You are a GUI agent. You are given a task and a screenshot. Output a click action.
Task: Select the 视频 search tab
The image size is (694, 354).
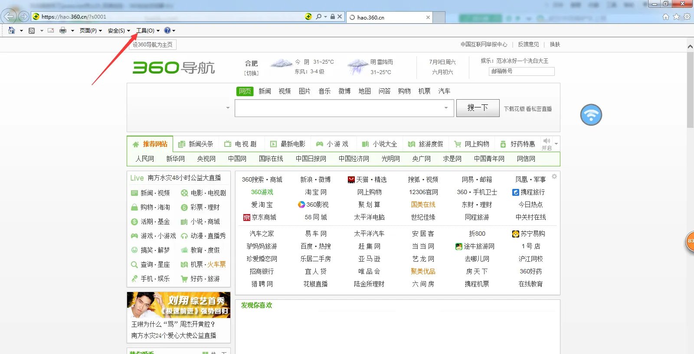point(285,91)
